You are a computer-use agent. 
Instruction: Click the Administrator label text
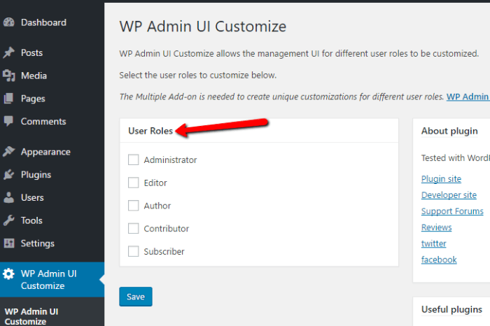tap(170, 160)
